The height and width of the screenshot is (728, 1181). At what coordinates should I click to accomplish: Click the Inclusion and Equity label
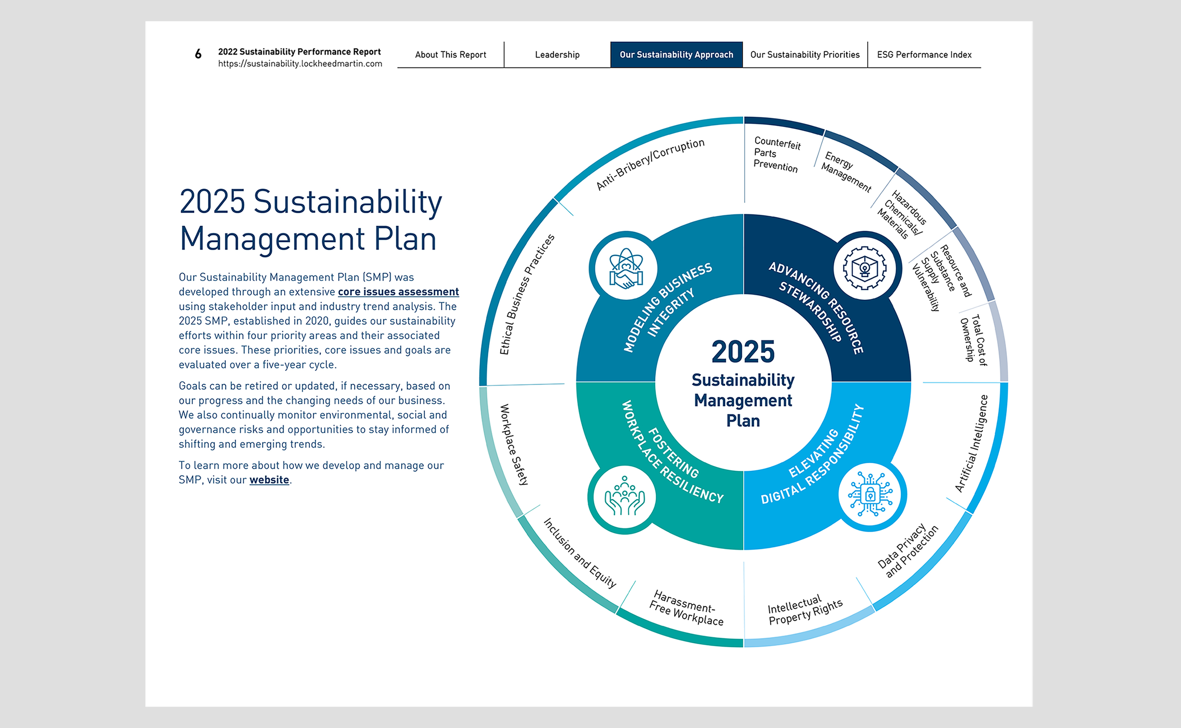point(580,553)
